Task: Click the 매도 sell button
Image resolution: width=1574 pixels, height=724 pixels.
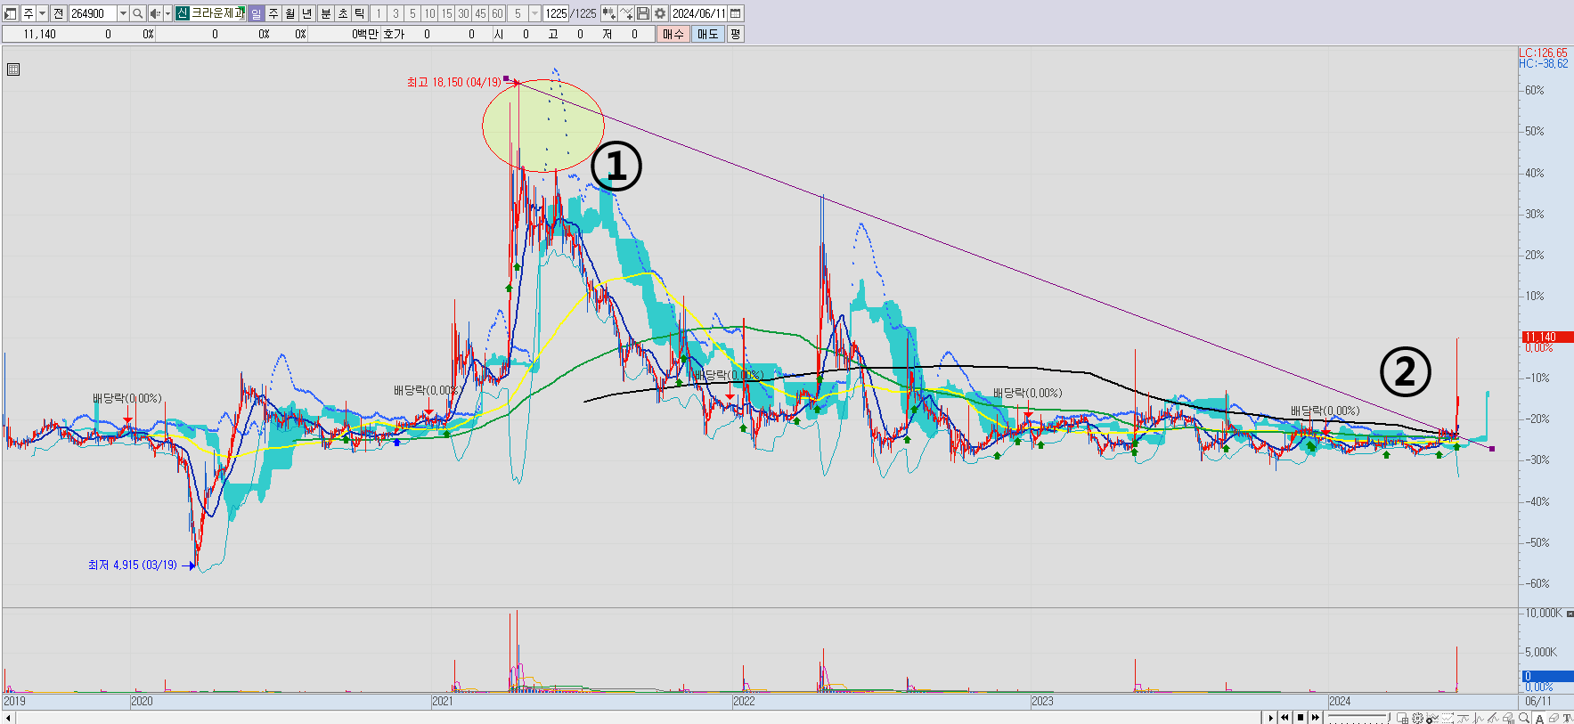Action: point(707,34)
